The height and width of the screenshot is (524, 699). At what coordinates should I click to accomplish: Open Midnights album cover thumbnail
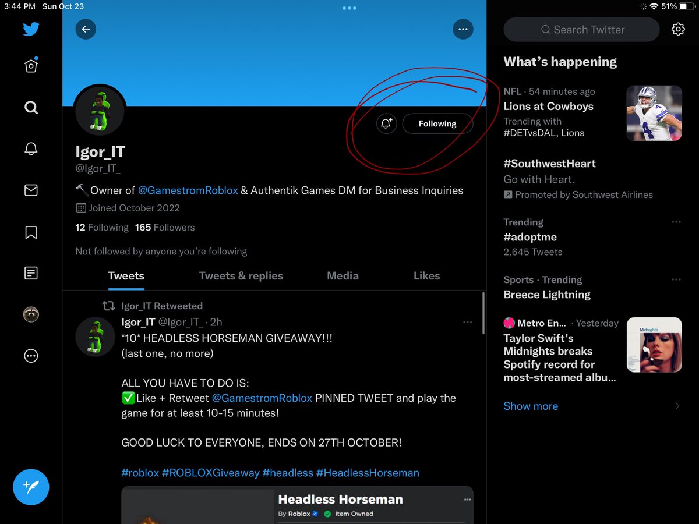(654, 345)
